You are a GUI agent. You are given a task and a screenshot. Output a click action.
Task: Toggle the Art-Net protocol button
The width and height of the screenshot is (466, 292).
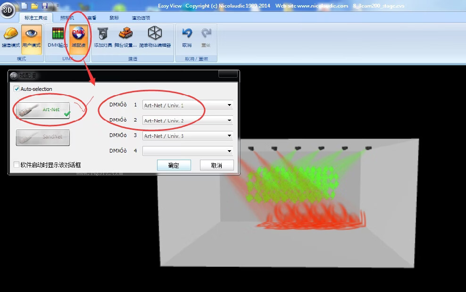(x=43, y=110)
